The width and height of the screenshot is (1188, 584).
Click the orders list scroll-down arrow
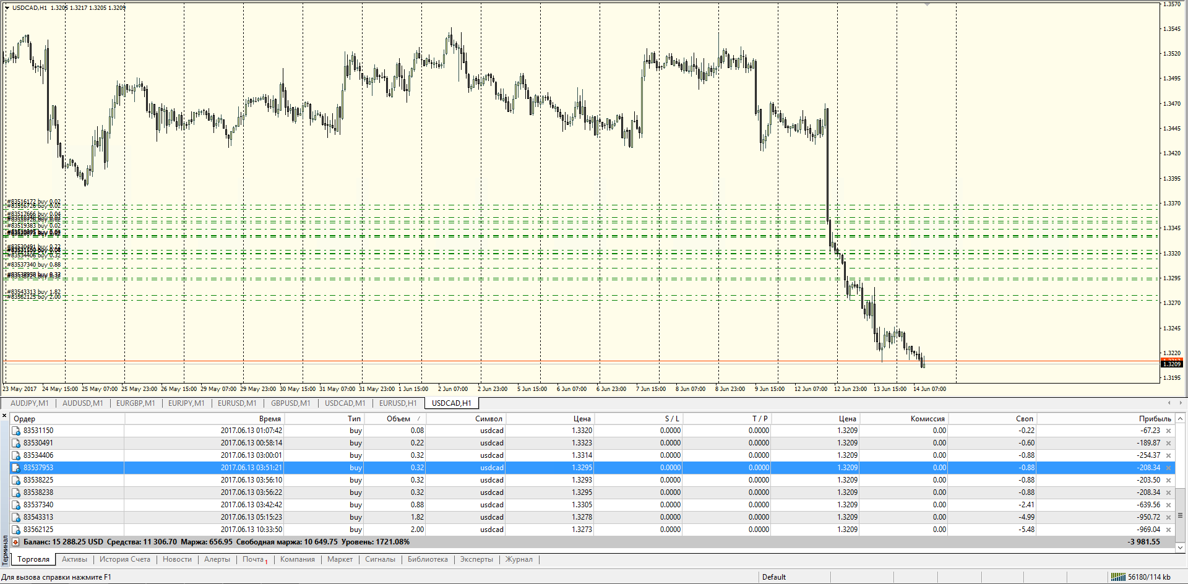pos(1181,547)
